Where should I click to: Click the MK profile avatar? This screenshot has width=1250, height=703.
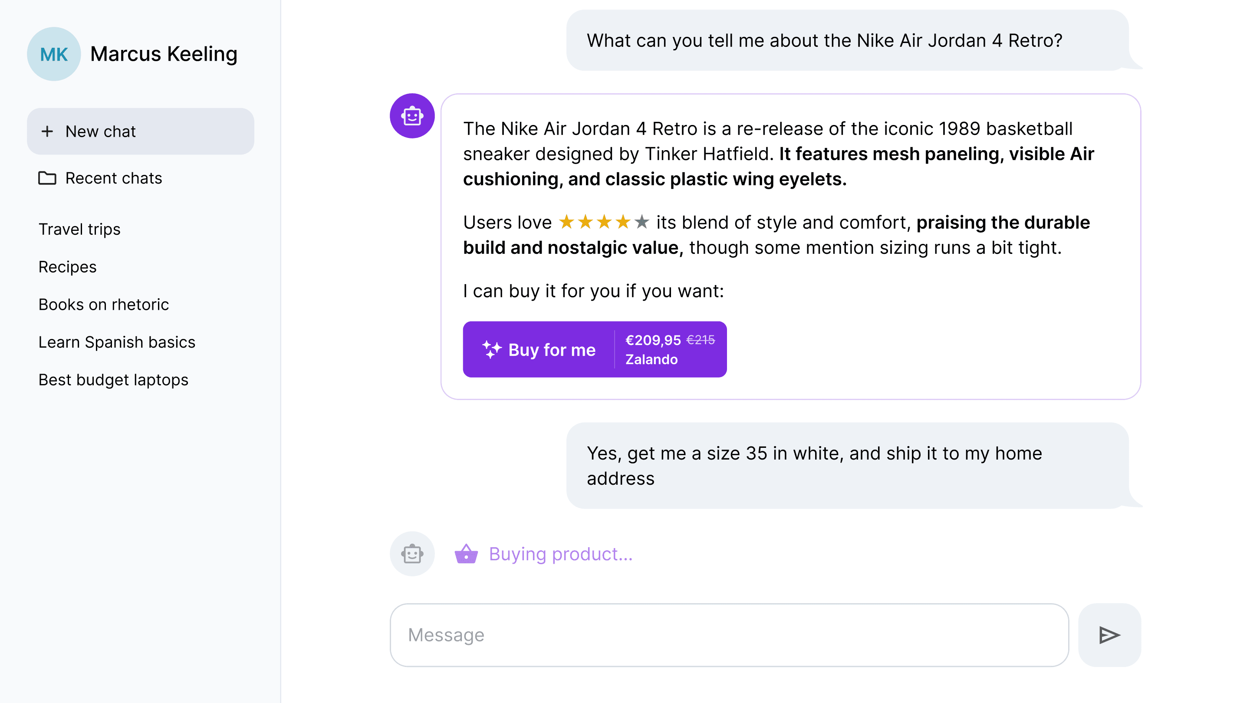pos(54,54)
